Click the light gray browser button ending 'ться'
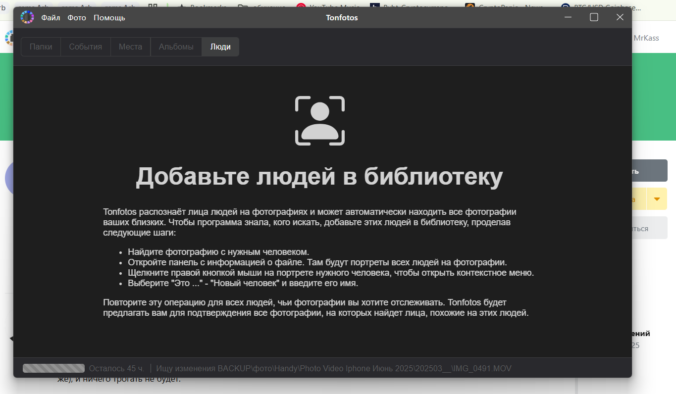The height and width of the screenshot is (394, 676). pyautogui.click(x=650, y=228)
